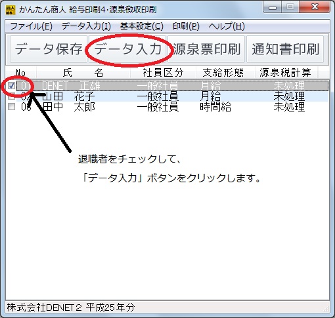Click the No column header
Image resolution: width=335 pixels, height=318 pixels.
point(21,73)
